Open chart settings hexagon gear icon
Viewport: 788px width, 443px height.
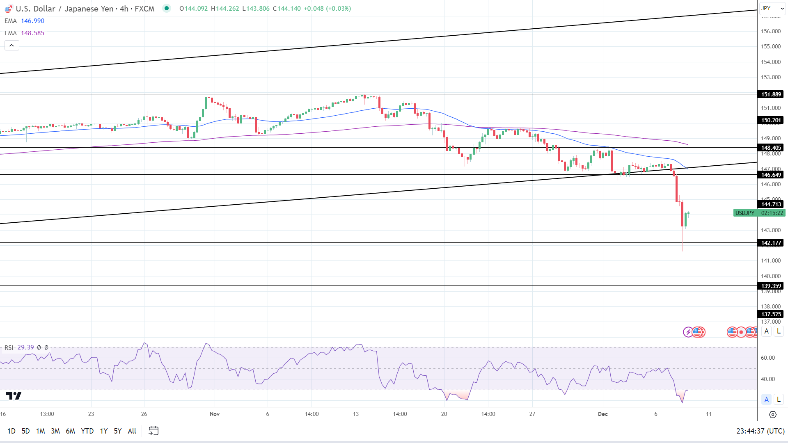(772, 415)
